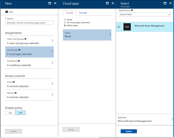Open Grant access controls row
174x138 pixels.
tap(29, 84)
